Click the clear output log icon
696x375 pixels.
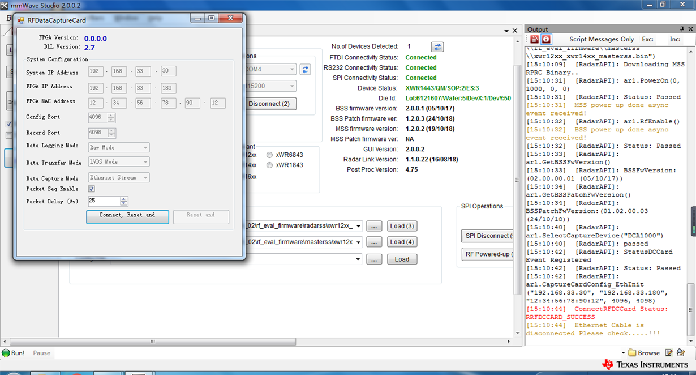coord(534,39)
